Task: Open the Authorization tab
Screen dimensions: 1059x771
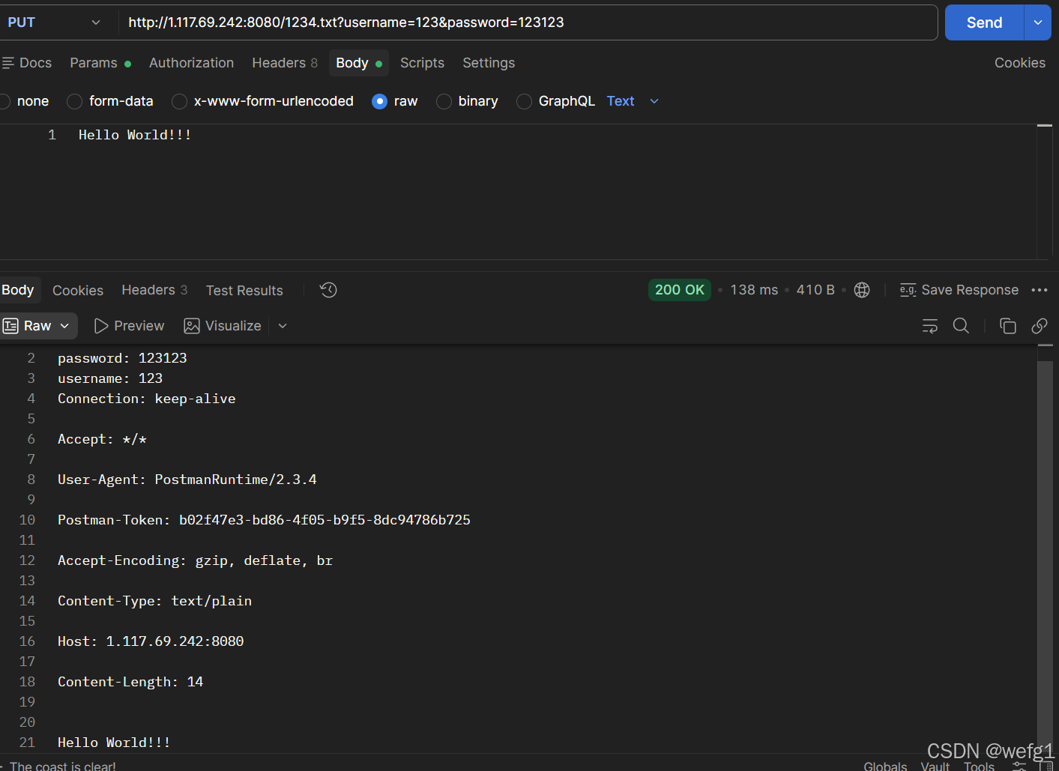Action: (191, 63)
